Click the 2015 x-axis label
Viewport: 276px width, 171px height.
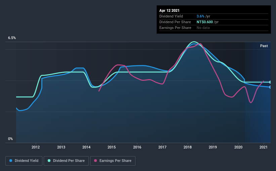[x=112, y=147]
